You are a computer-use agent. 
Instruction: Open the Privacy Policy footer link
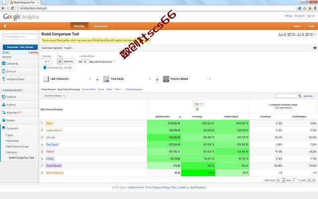click(x=170, y=187)
